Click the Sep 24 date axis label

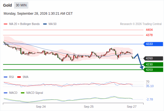pyautogui.click(x=41, y=107)
